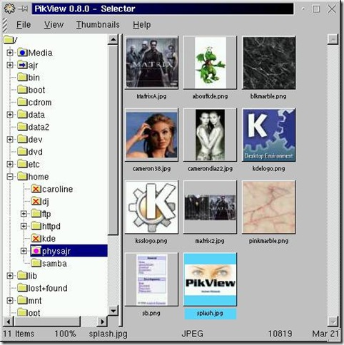Image resolution: width=344 pixels, height=345 pixels.
Task: Select the data tree label
Action: click(36, 115)
